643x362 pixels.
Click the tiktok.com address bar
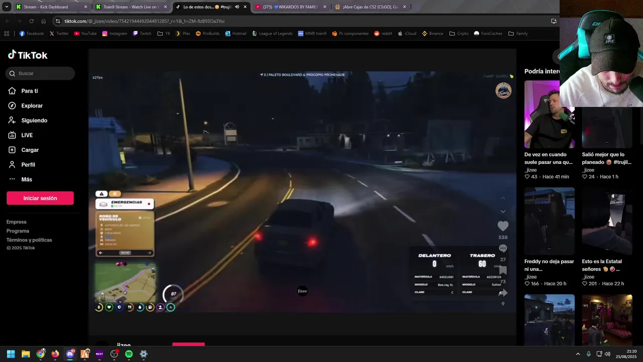pyautogui.click(x=301, y=21)
